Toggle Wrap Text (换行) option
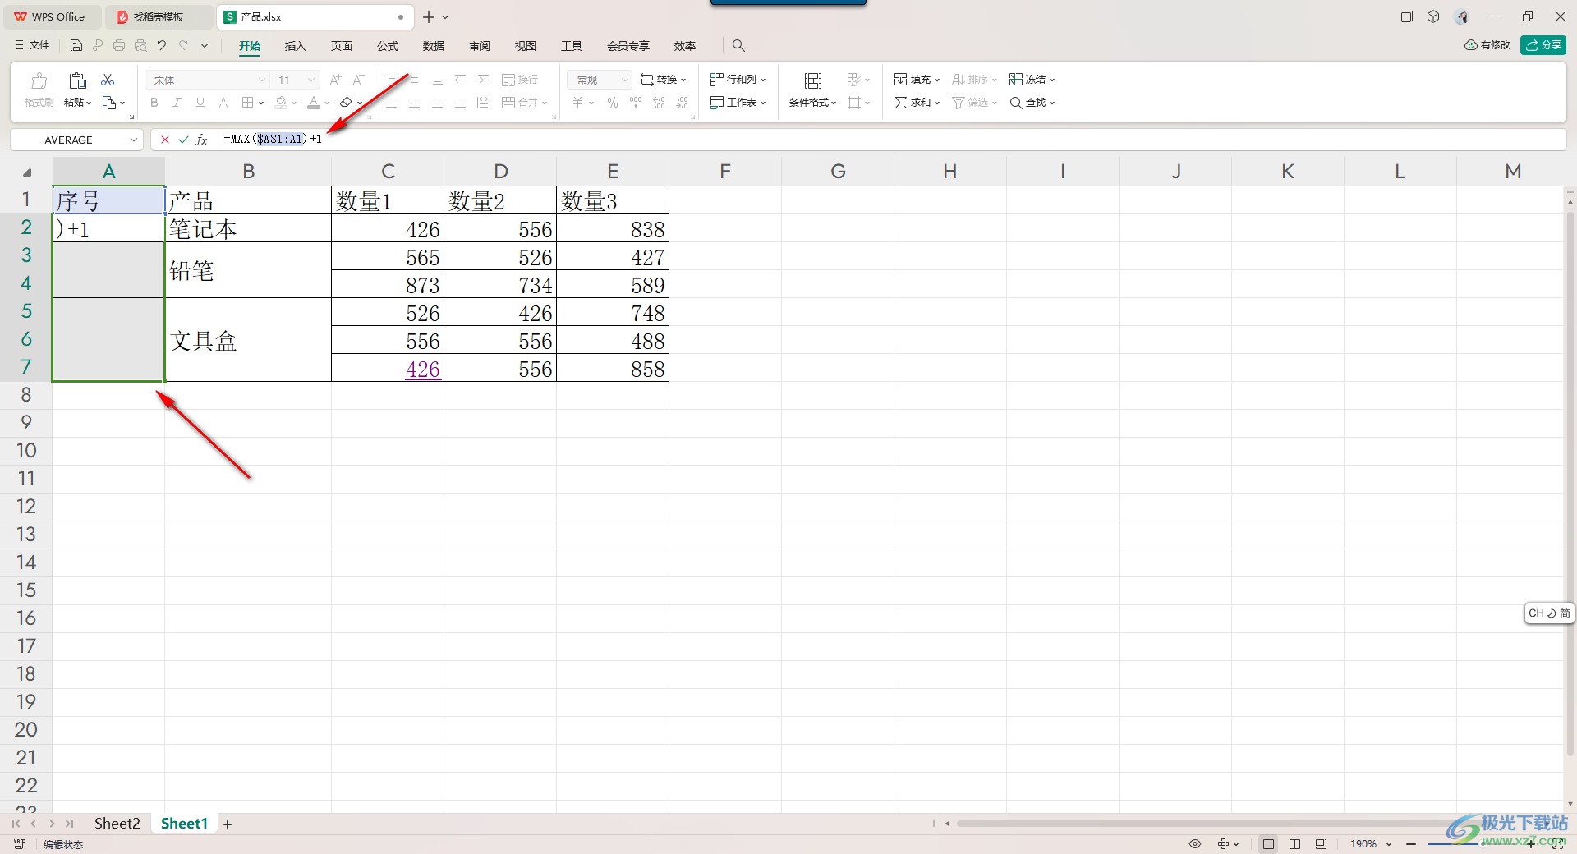1577x854 pixels. (520, 80)
